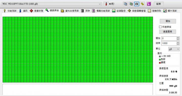
Task: Click the yellow options wrench icon
Action: coord(142,4)
